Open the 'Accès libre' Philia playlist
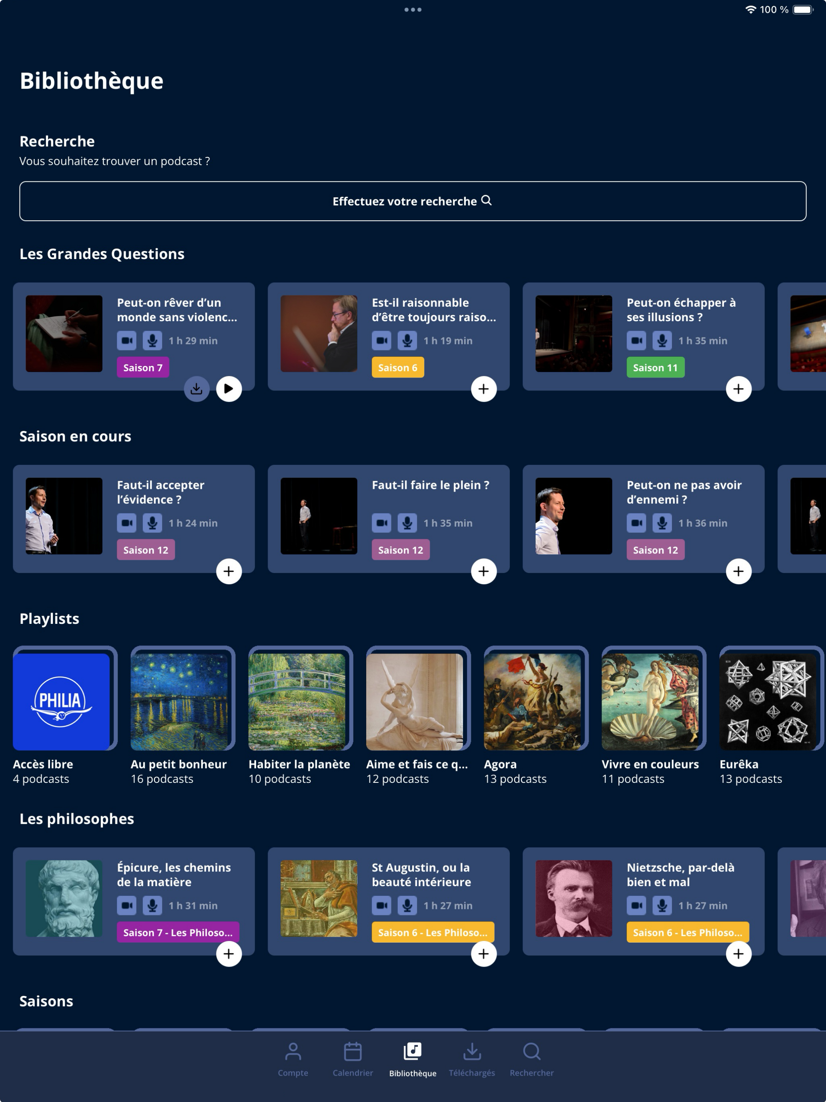 61,702
